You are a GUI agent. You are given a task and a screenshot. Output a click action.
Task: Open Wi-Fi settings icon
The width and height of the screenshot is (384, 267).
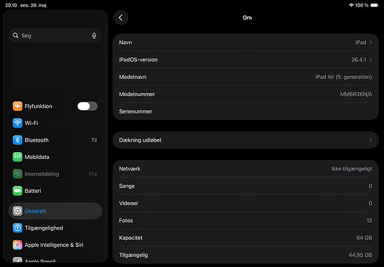click(17, 123)
